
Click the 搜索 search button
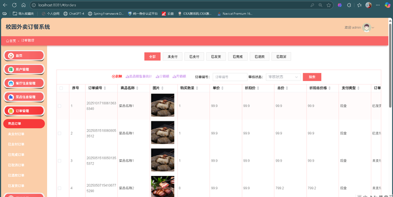311,77
